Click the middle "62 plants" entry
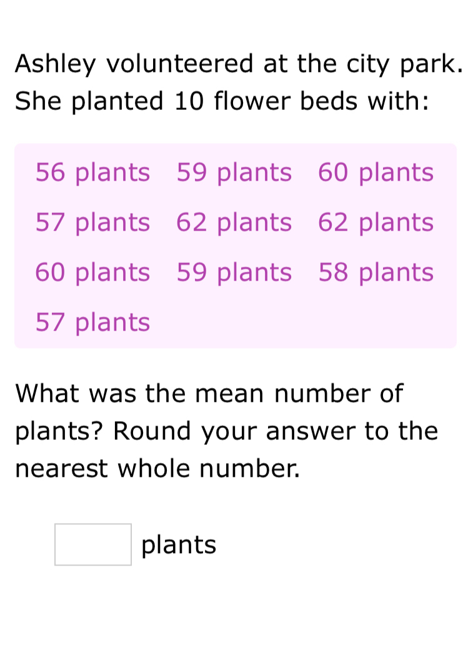This screenshot has height=653, width=473. [x=234, y=222]
